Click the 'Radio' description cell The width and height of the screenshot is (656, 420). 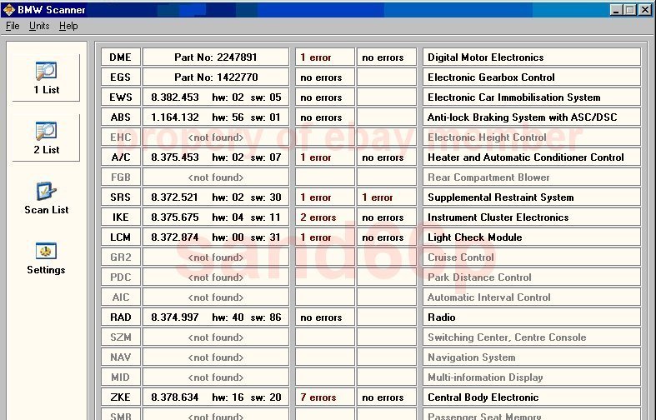click(x=532, y=317)
